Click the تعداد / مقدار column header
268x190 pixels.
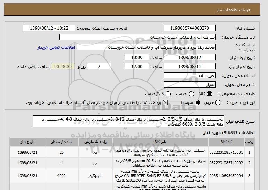click(62, 142)
